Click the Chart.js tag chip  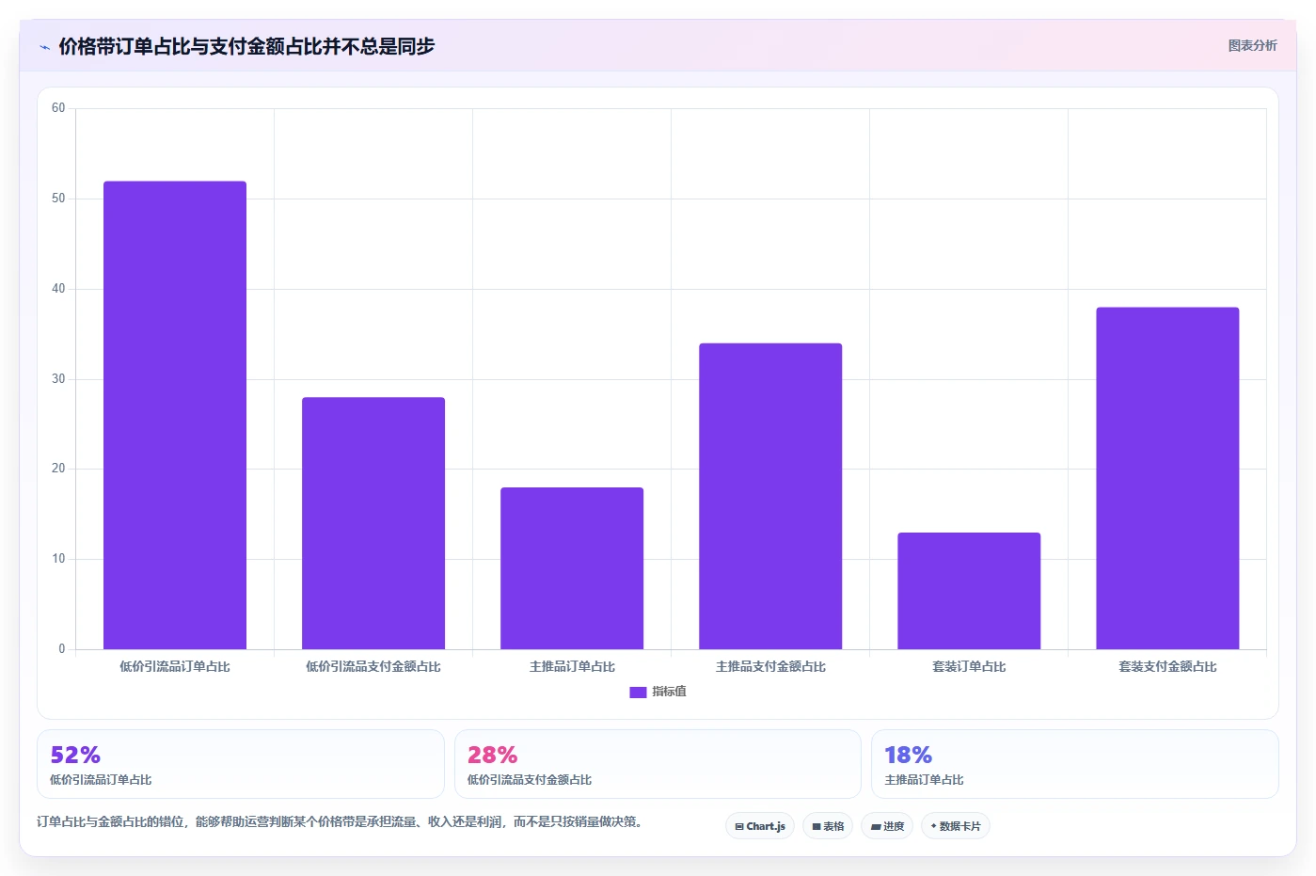(x=760, y=826)
